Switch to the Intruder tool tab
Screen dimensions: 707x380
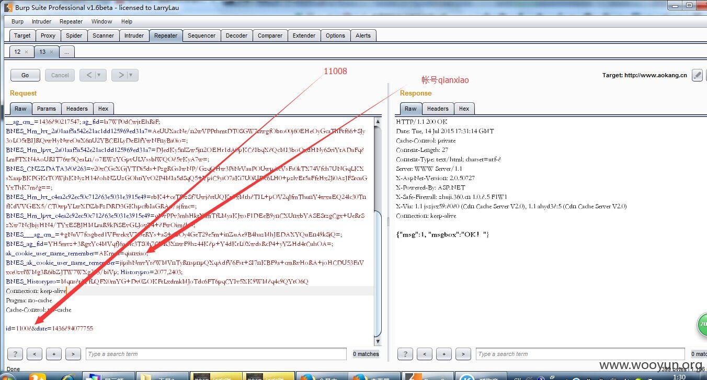134,35
